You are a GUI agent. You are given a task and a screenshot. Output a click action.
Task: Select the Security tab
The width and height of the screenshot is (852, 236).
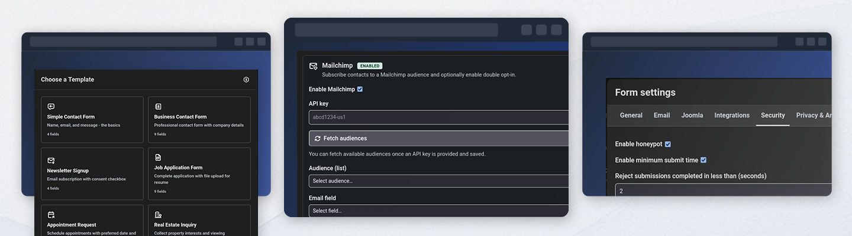(x=773, y=115)
